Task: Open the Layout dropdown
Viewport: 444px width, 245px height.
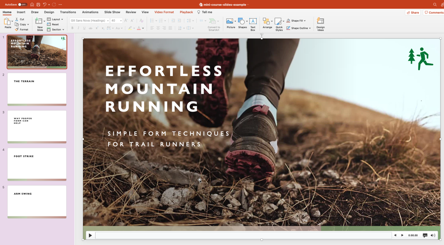Action: coord(55,19)
